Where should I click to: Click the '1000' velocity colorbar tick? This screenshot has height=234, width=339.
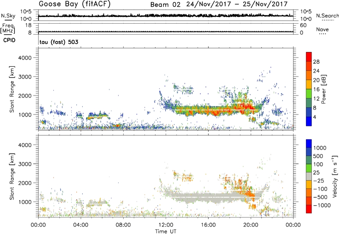pos(320,148)
